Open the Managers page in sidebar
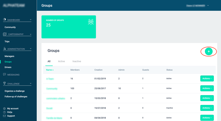This screenshot has height=121, width=221. pos(9,56)
